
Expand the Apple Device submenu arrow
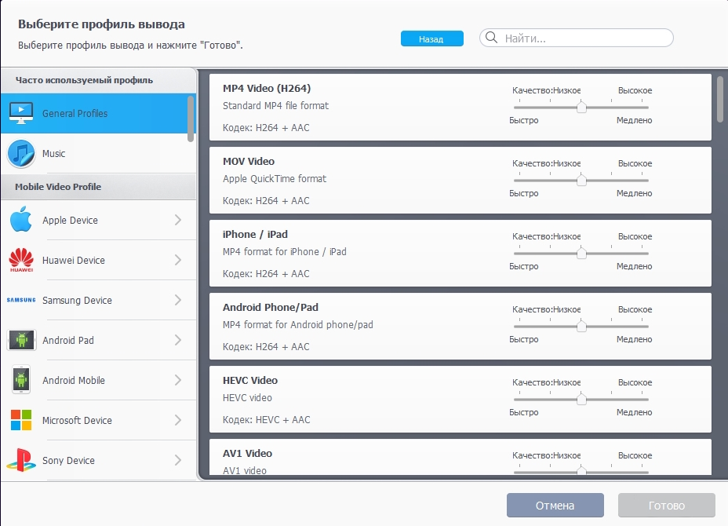[x=178, y=220]
